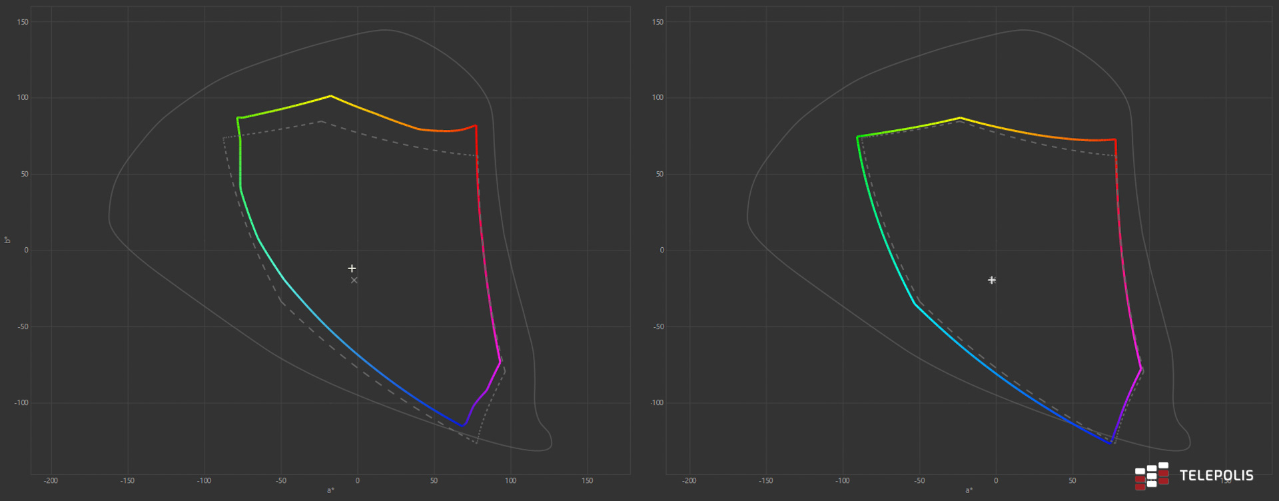This screenshot has width=1279, height=501.
Task: Click the white plus marker in right chart
Action: click(991, 280)
